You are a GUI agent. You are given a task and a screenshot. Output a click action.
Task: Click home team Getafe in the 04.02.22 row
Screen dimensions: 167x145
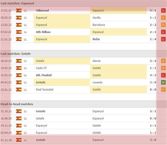[x=41, y=82]
